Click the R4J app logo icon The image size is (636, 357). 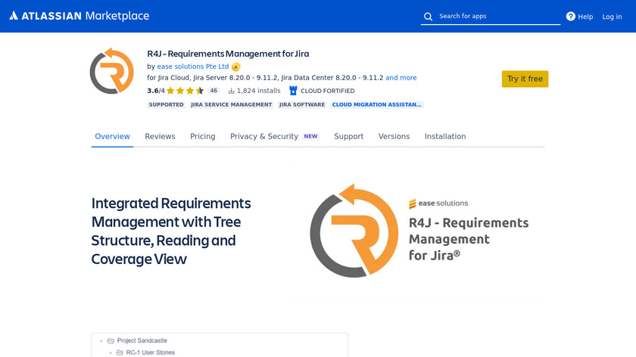click(x=111, y=71)
